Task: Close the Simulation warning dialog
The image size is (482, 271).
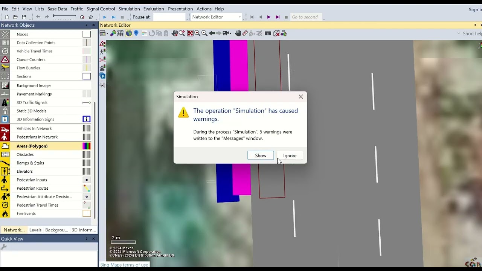Action: point(301,97)
